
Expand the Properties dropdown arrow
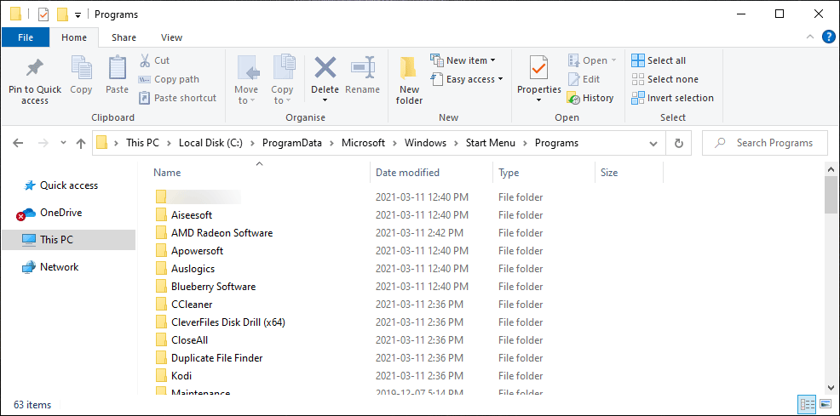click(539, 100)
